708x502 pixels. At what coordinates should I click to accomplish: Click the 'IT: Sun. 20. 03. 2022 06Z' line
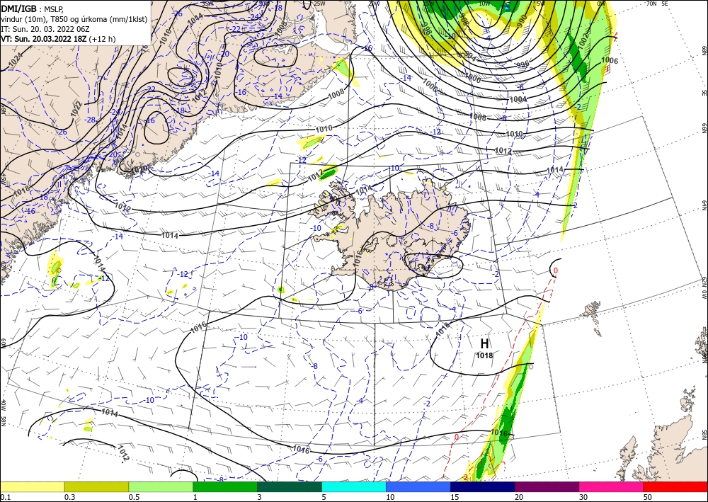pos(45,29)
